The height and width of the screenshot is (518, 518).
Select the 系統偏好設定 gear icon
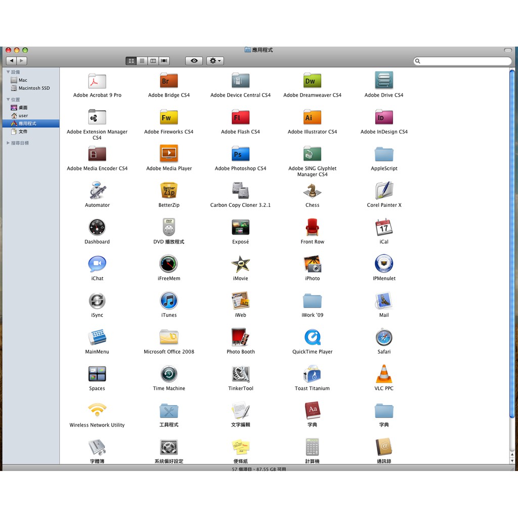click(x=169, y=447)
